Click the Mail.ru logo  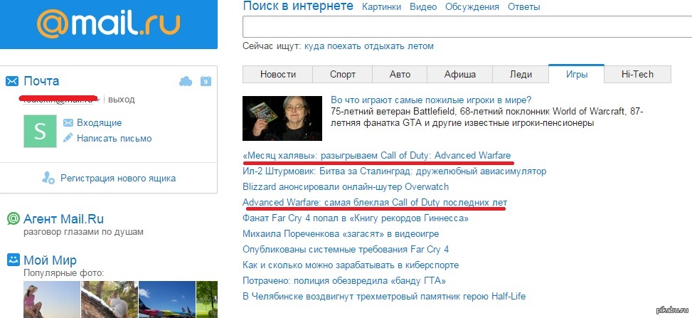tap(109, 26)
